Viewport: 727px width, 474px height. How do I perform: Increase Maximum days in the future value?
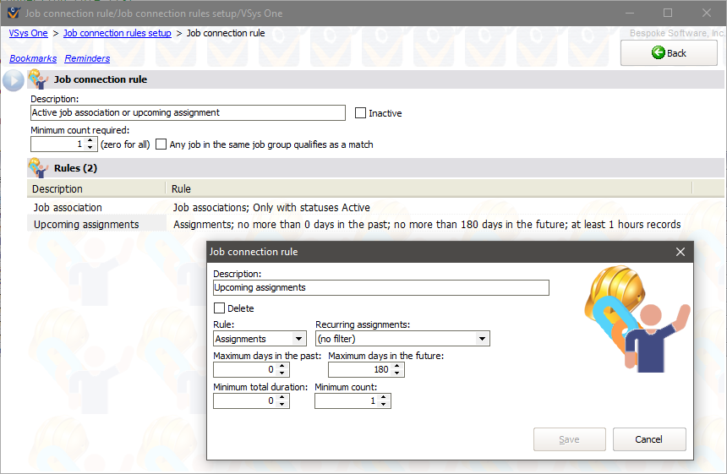398,366
